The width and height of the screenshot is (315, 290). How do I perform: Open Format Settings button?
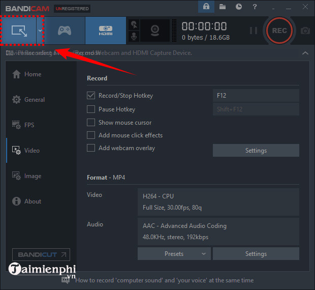pyautogui.click(x=256, y=254)
